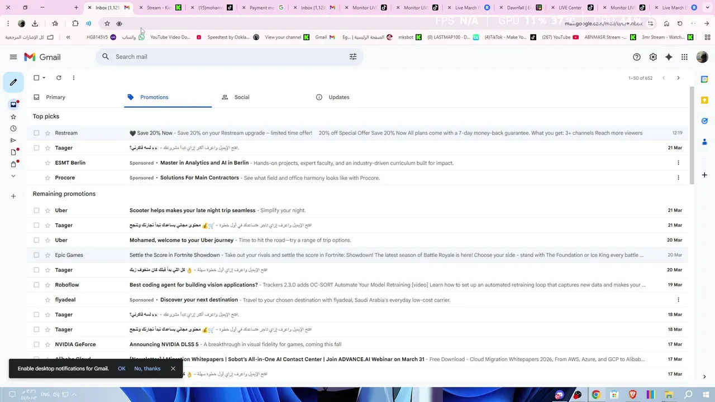Open Tasks in the right side panel
This screenshot has width=715, height=402.
coord(704,121)
